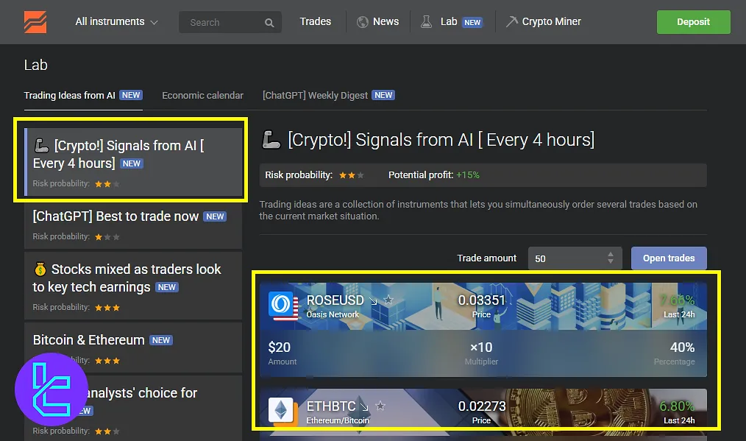Viewport: 746px width, 441px height.
Task: Favorite ROSEUSD with its star icon
Action: [x=388, y=300]
